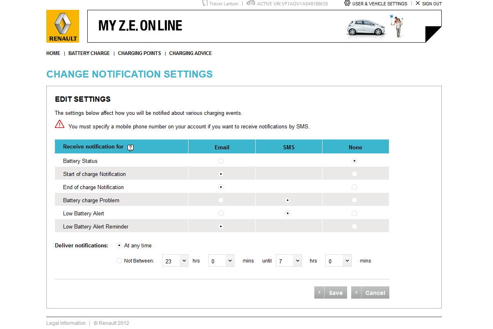Click the Email column header
The height and width of the screenshot is (329, 493).
(222, 147)
